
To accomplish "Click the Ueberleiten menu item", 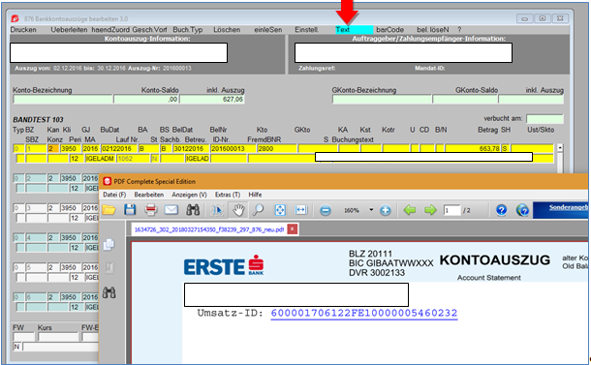I will [69, 29].
